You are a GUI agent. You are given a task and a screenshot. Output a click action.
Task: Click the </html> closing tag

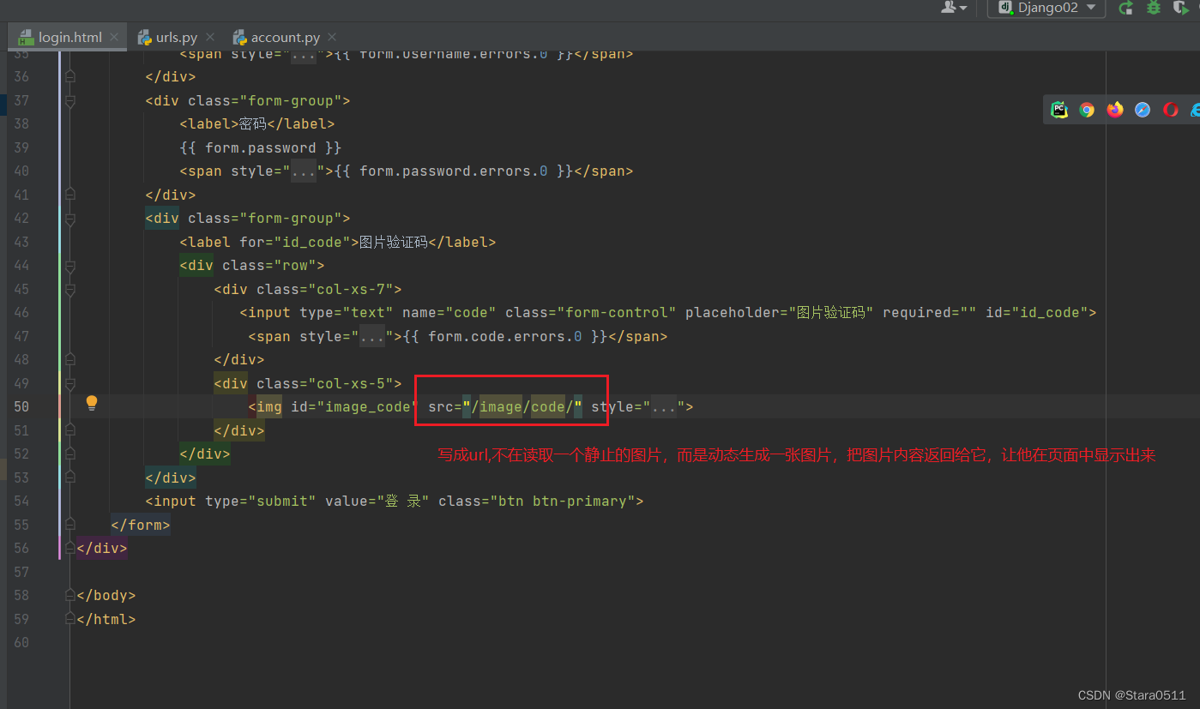point(106,619)
